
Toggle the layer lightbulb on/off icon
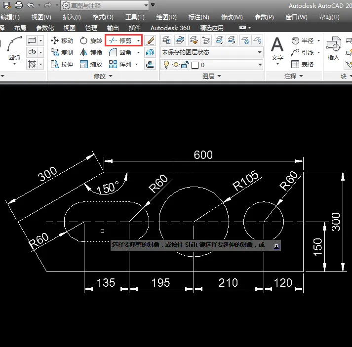[x=166, y=65]
